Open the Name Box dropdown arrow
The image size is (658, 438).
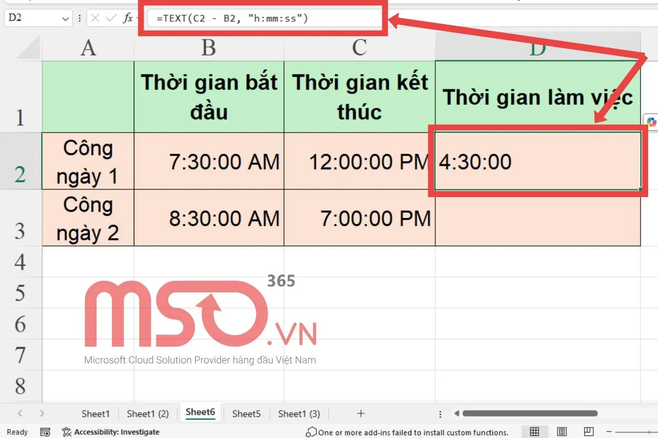coord(65,18)
